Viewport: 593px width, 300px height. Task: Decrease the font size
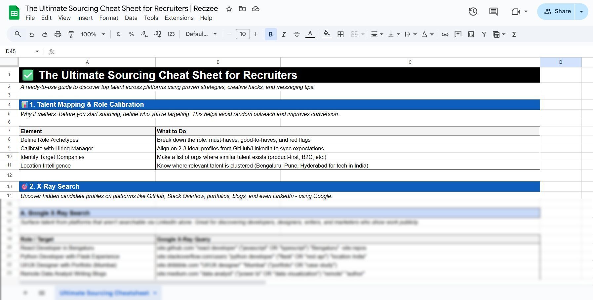(x=229, y=34)
